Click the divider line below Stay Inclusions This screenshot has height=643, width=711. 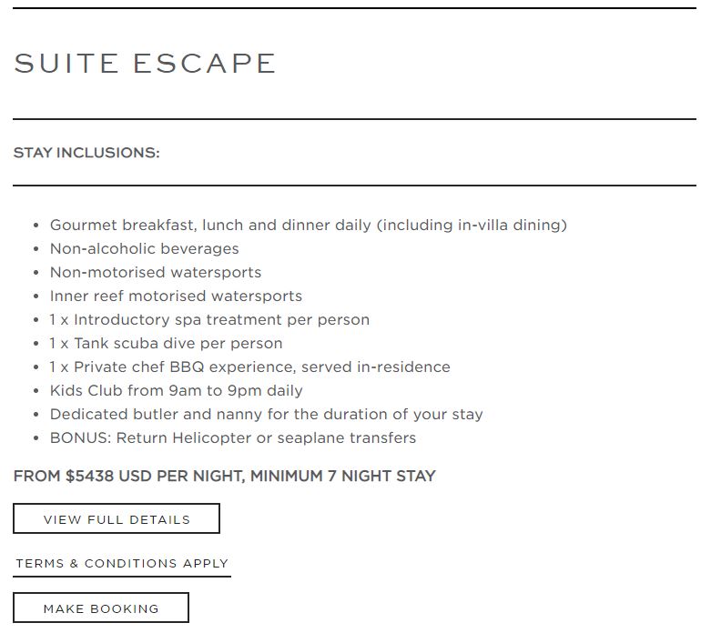(x=354, y=186)
